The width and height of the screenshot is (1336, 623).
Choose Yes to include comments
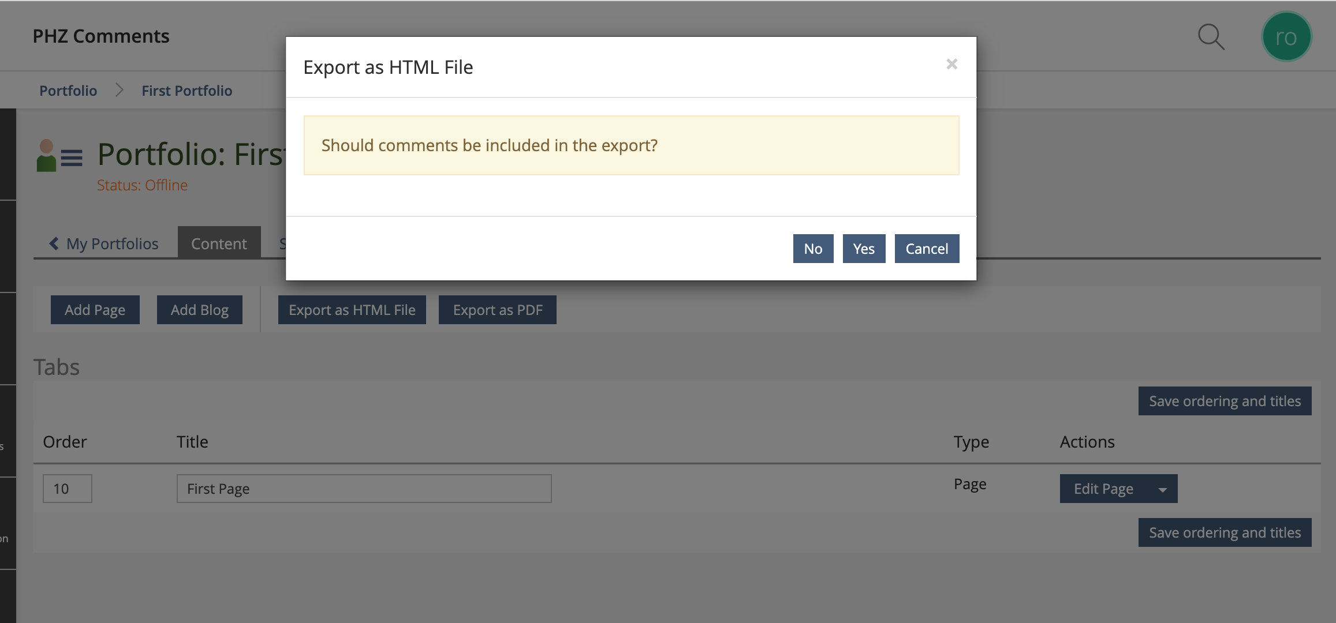coord(864,249)
